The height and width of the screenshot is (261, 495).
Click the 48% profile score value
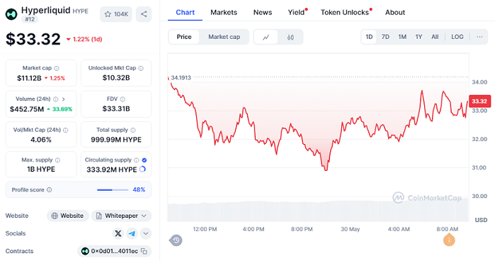coord(139,190)
